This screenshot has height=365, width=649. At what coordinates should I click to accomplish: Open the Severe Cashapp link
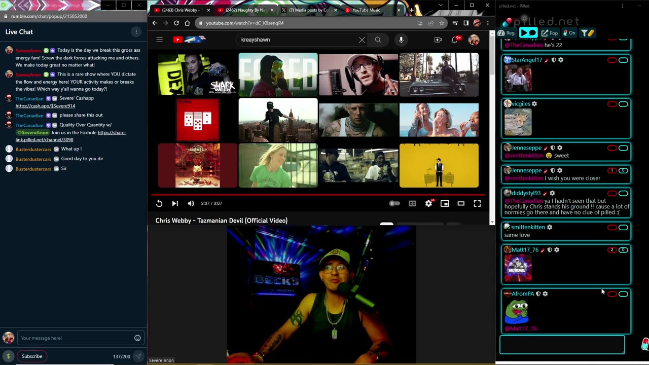click(45, 106)
